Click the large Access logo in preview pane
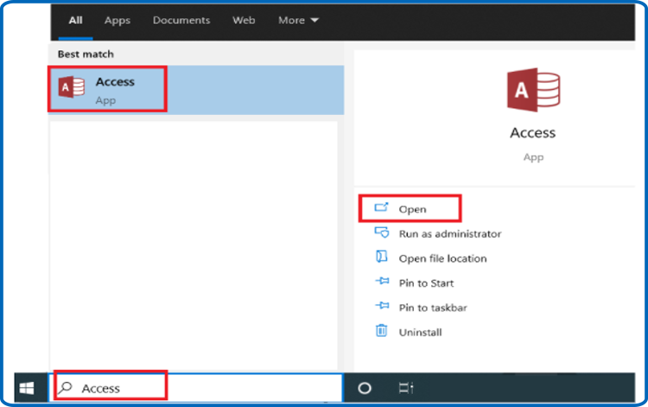 coord(533,90)
